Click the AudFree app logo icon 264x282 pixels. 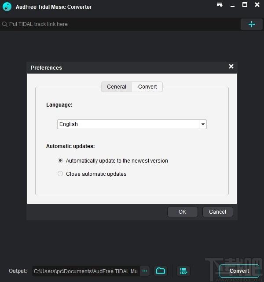7,7
